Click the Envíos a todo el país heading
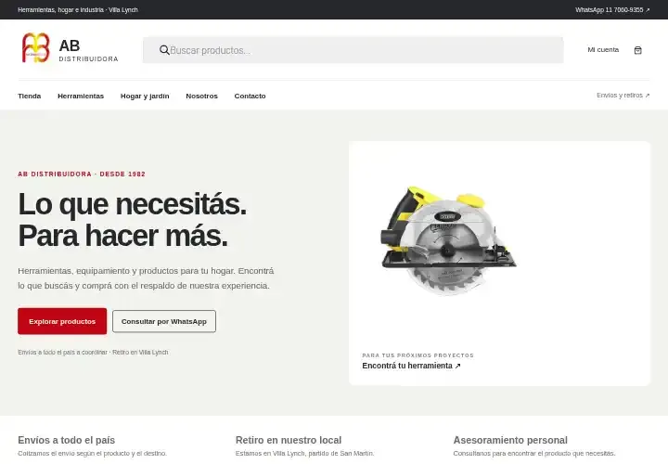 tap(67, 440)
